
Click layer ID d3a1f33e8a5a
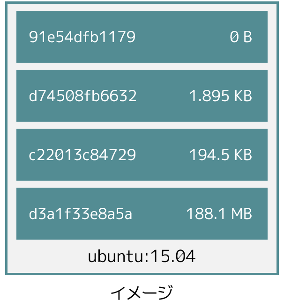point(81,213)
